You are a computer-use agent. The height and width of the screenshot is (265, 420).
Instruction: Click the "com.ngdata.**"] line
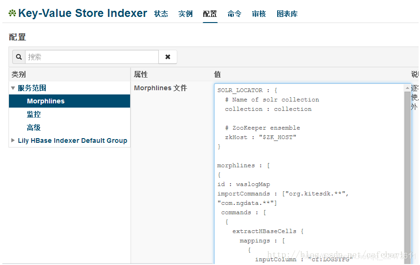pyautogui.click(x=247, y=203)
